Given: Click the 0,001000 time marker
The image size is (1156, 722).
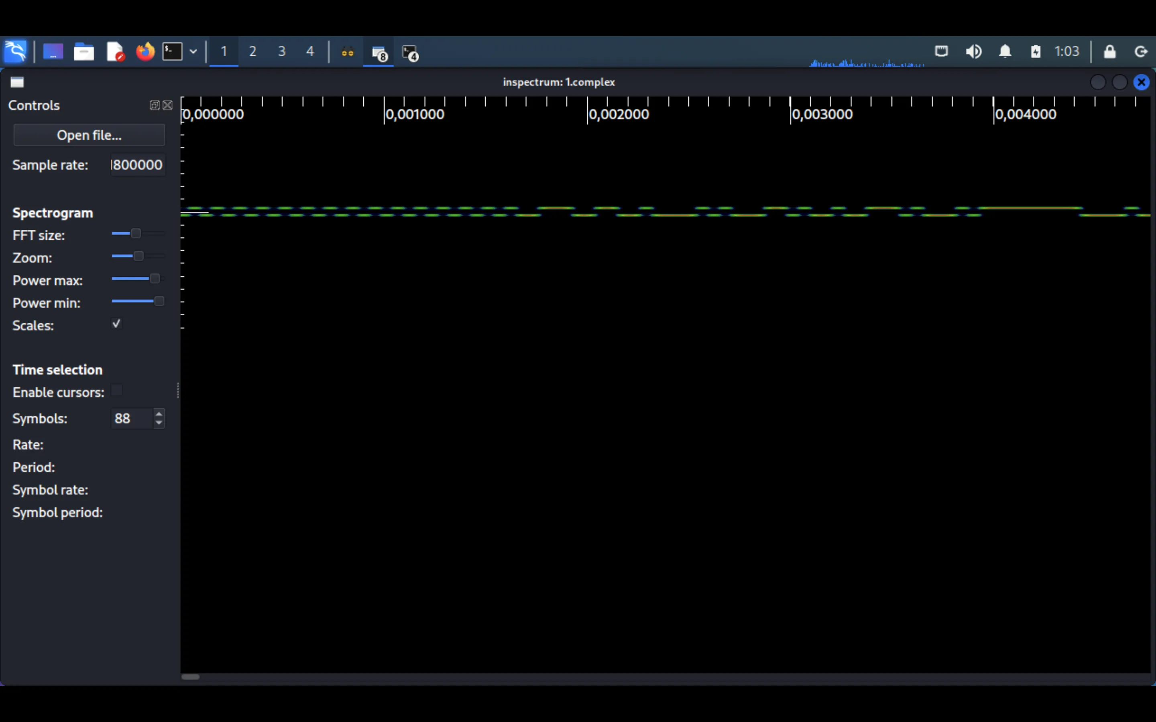Looking at the screenshot, I should [x=415, y=115].
